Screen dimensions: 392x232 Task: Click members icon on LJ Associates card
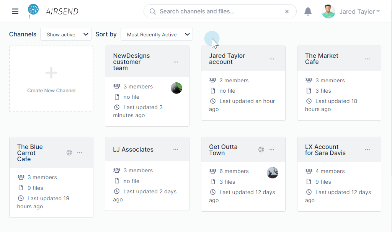click(x=117, y=170)
